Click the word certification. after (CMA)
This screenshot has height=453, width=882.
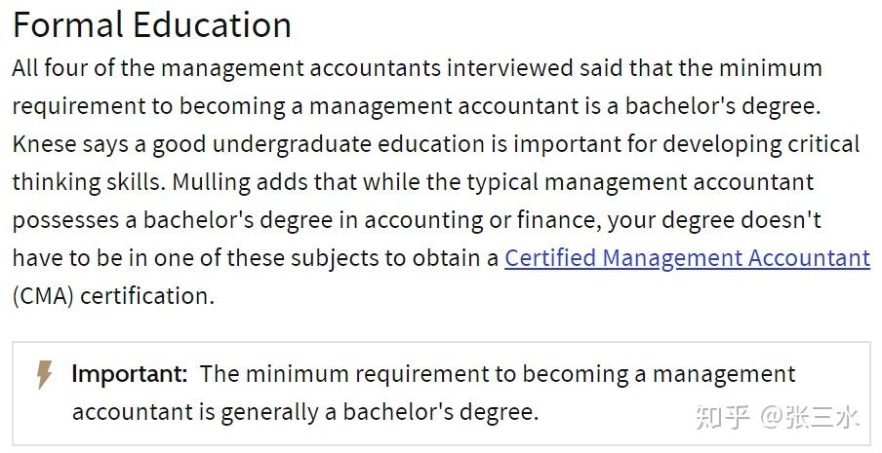coord(147,296)
